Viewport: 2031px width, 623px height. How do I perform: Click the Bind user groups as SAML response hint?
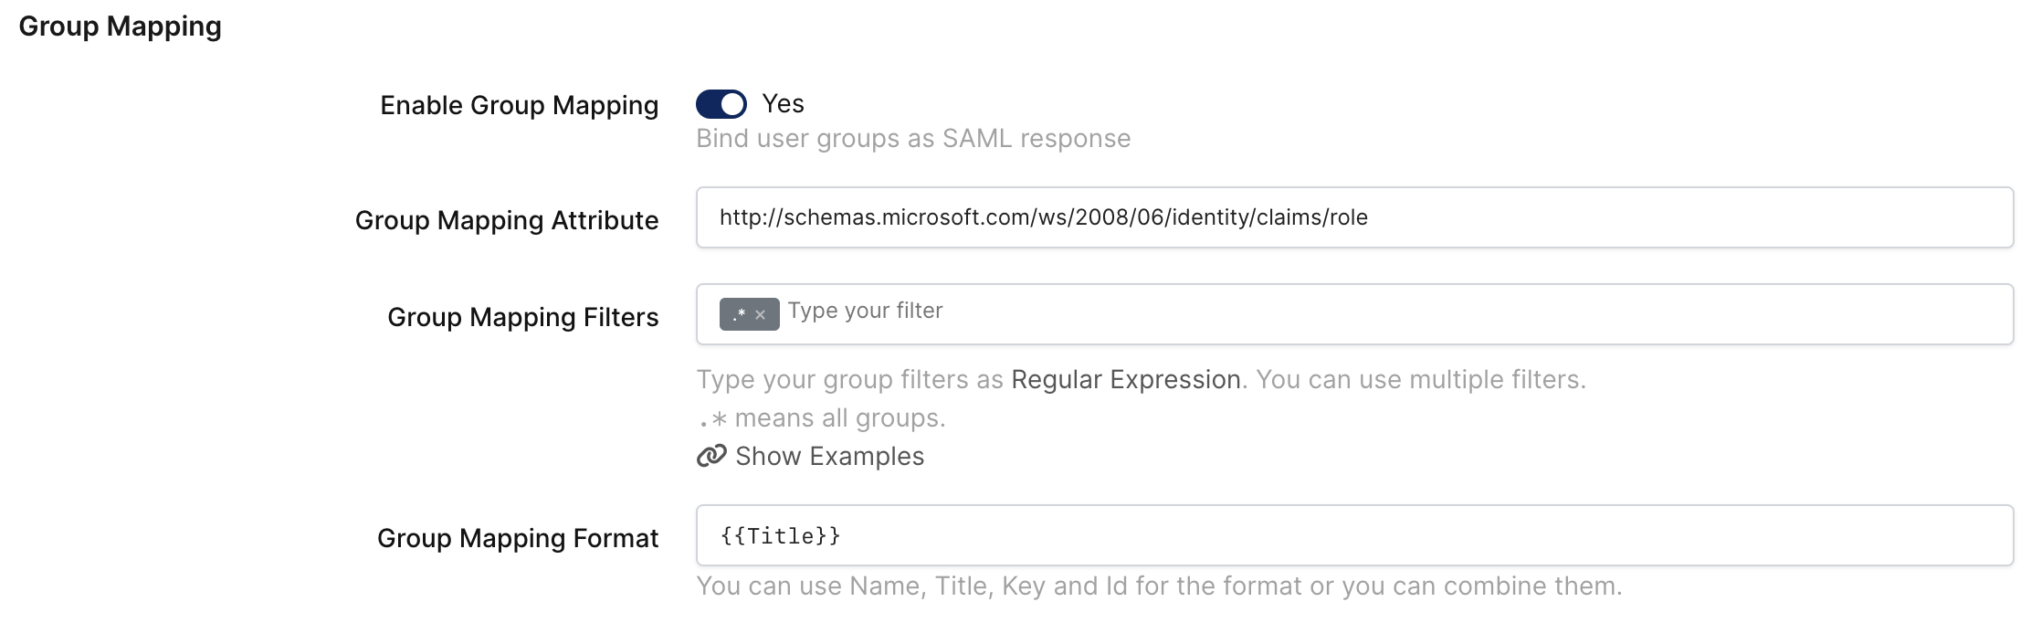[913, 139]
